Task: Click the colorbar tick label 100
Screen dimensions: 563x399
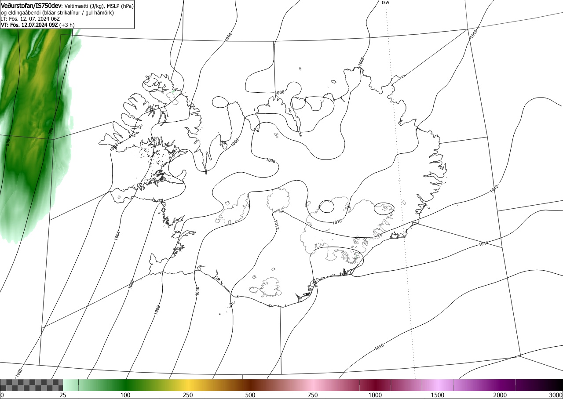Action: point(125,395)
